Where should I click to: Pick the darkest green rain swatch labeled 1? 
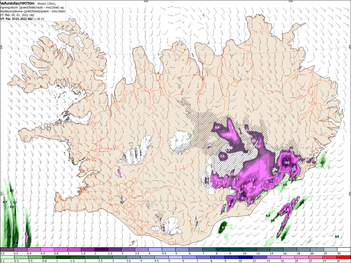(63, 257)
